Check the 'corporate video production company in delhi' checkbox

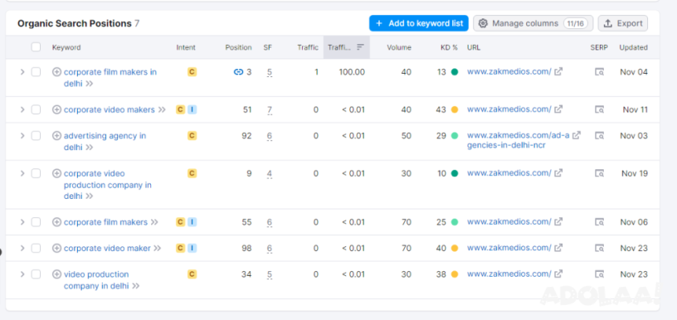(x=36, y=173)
